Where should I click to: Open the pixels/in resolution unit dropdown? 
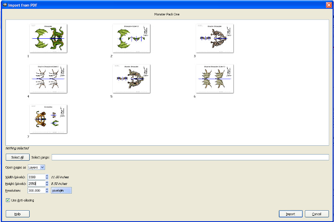61,190
